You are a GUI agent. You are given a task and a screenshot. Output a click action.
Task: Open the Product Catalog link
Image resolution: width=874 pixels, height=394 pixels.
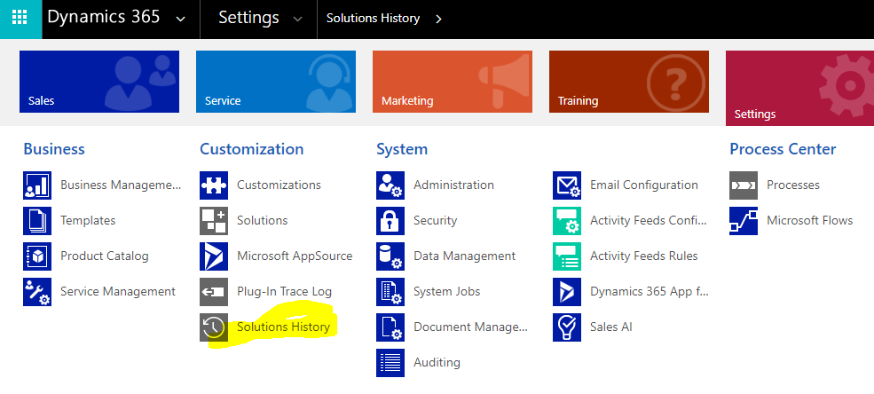[x=104, y=256]
